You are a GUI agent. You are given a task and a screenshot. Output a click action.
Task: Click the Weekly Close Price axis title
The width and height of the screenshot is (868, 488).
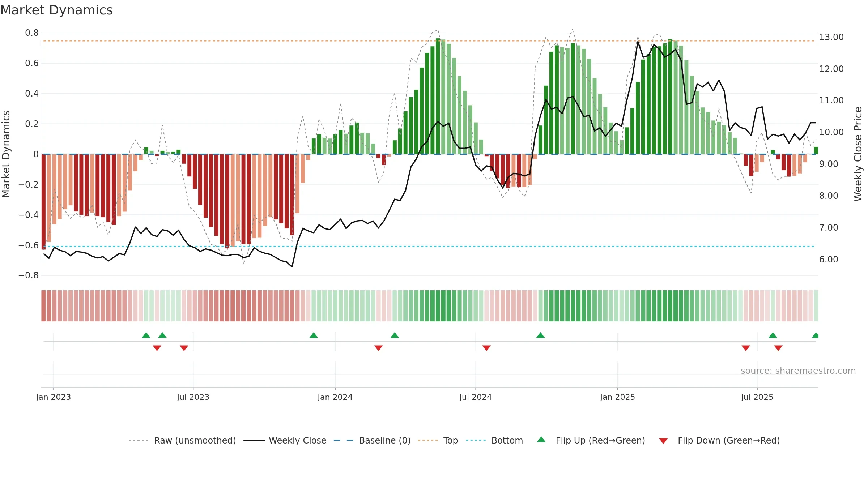[858, 154]
